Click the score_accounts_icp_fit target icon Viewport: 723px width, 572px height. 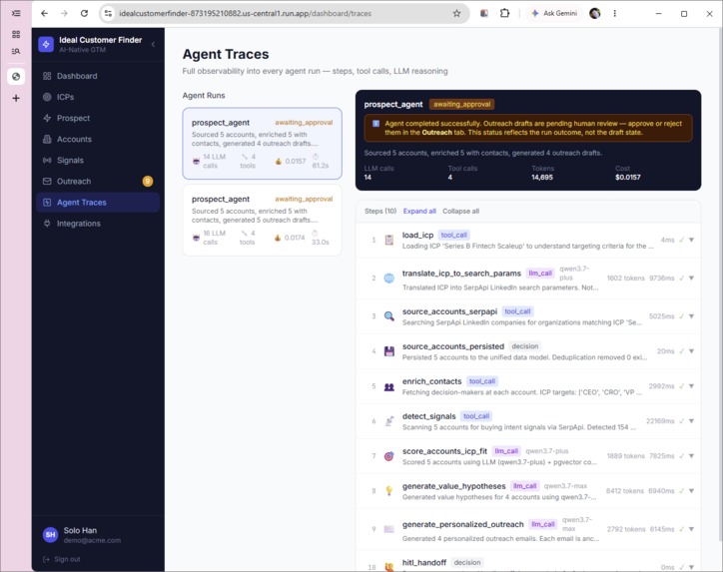[389, 456]
